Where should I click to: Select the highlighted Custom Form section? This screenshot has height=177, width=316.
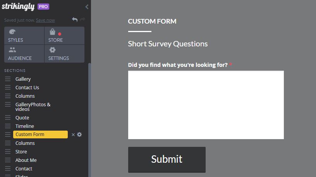pyautogui.click(x=41, y=134)
